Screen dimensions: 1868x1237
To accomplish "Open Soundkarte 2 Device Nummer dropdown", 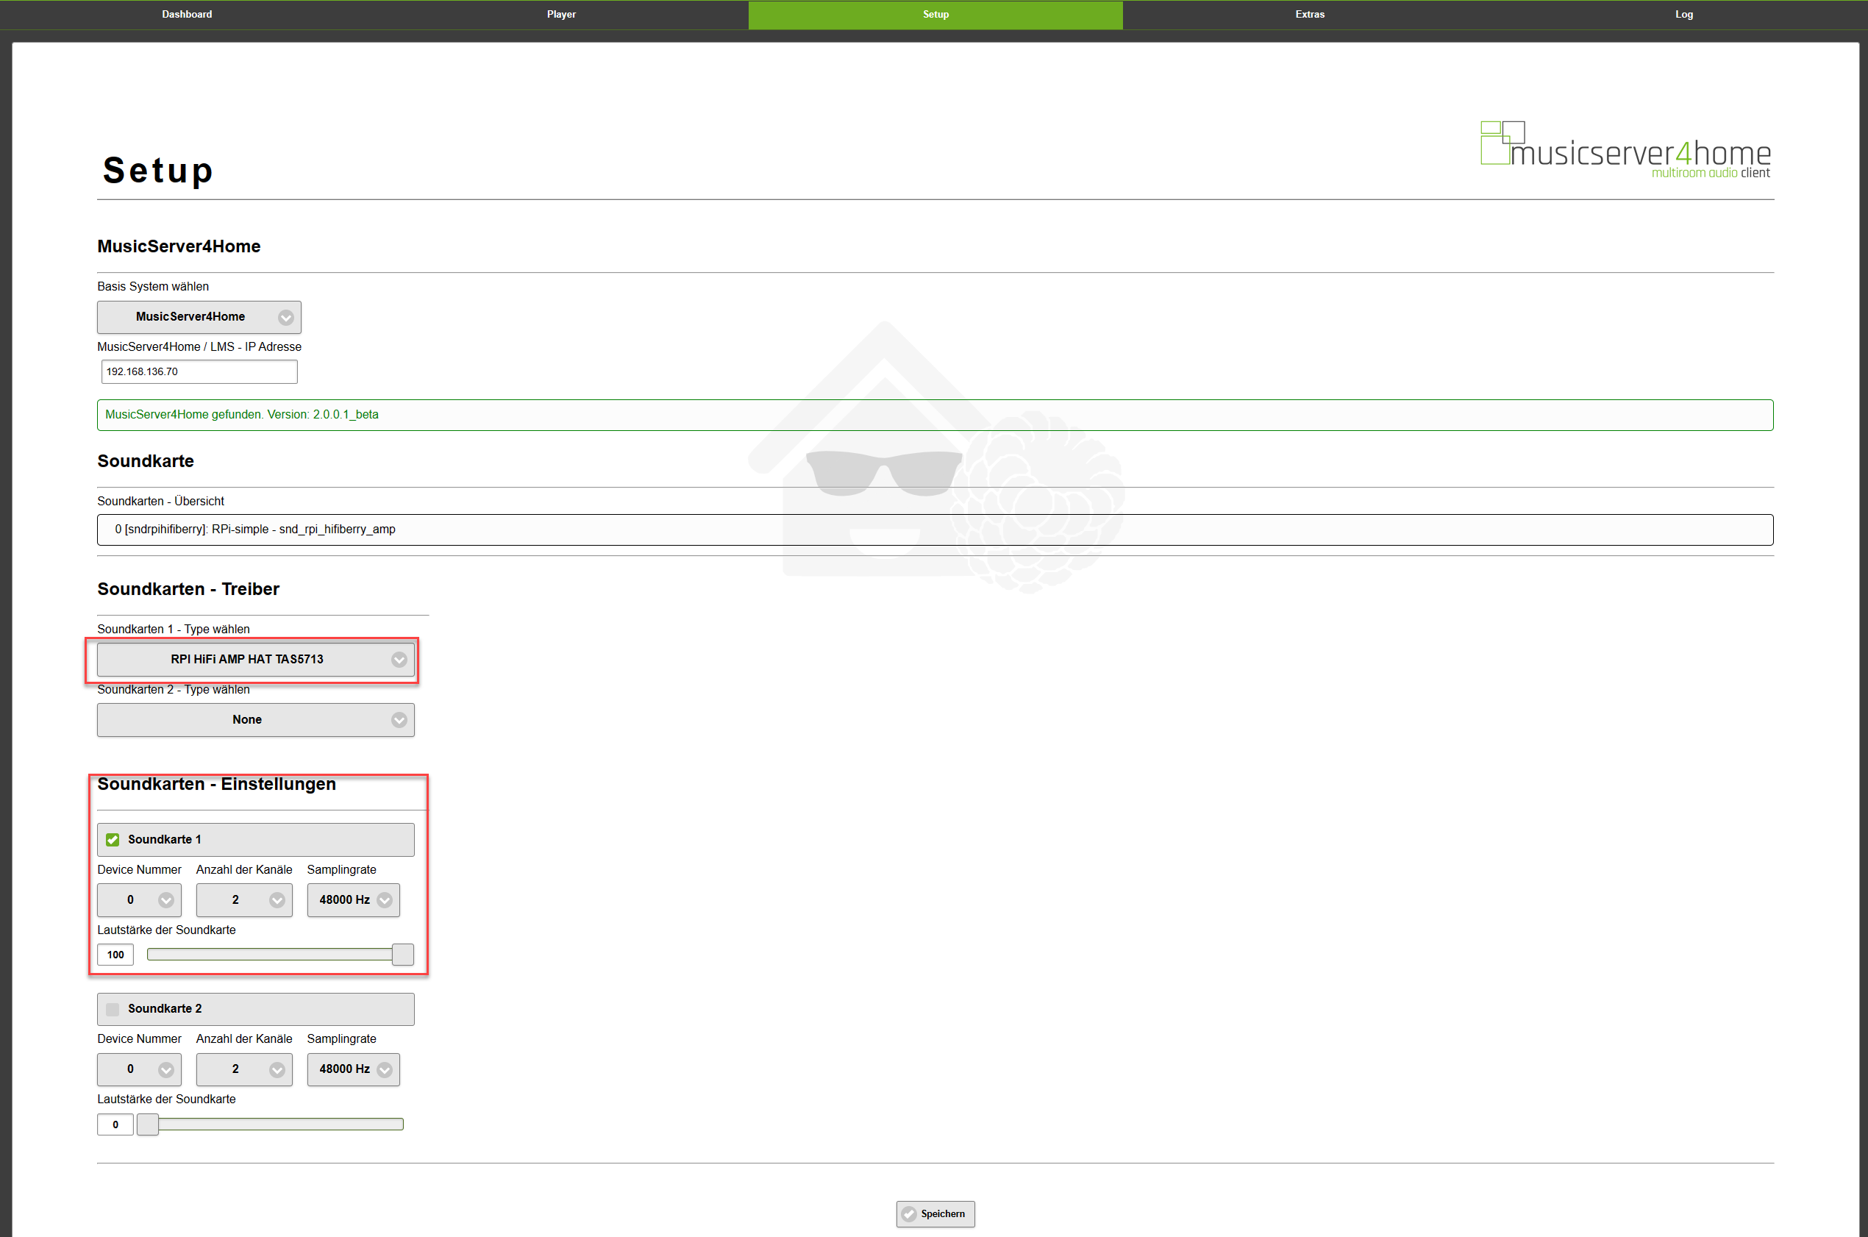I will [139, 1069].
